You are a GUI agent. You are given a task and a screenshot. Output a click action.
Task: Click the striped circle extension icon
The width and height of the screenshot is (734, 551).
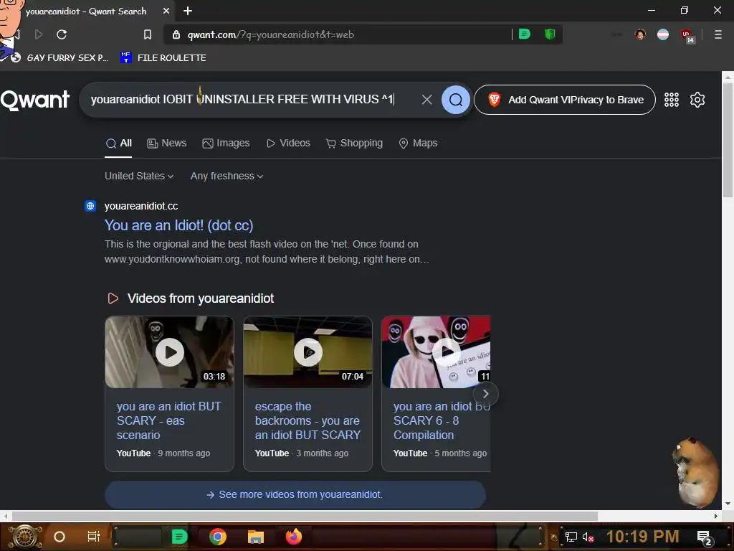[x=663, y=34]
